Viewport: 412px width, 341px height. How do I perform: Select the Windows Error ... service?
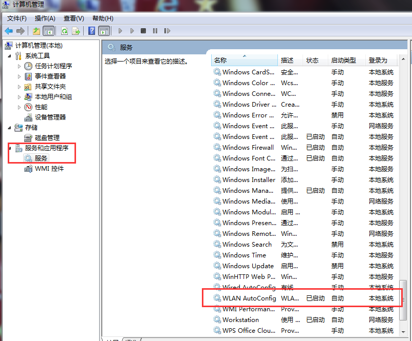tap(304, 115)
